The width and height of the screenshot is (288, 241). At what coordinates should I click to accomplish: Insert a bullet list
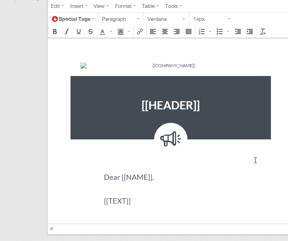220,32
